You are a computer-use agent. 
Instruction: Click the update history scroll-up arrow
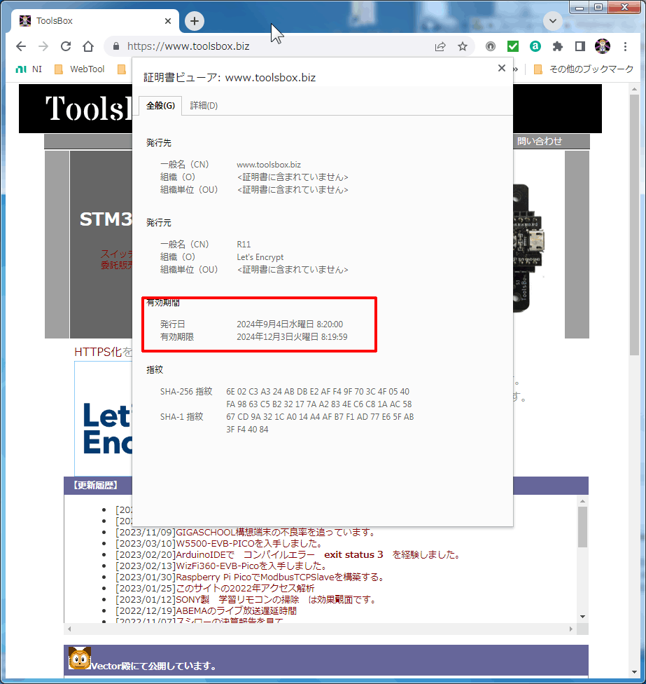click(582, 501)
